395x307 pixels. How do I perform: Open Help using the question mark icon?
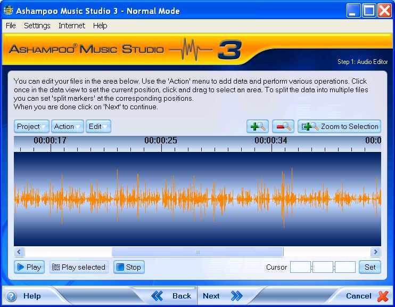click(11, 296)
